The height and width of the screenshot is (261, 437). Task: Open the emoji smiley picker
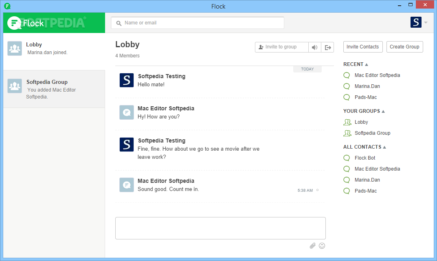pyautogui.click(x=322, y=246)
